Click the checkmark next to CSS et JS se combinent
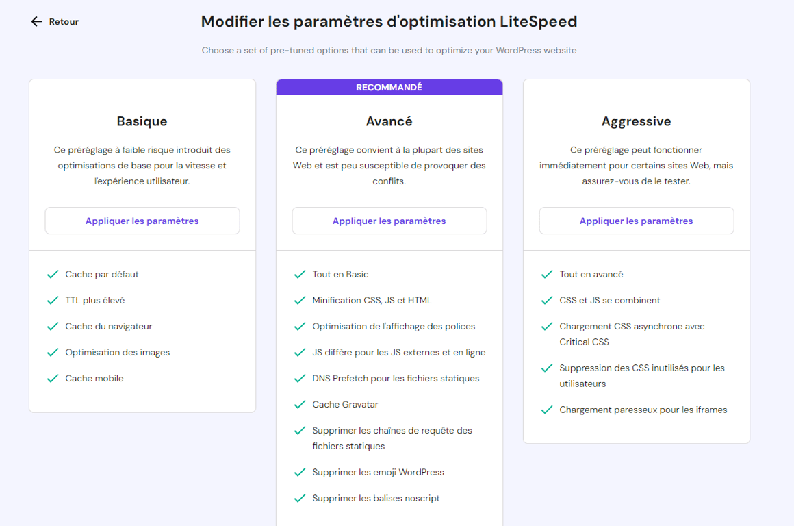 [547, 300]
